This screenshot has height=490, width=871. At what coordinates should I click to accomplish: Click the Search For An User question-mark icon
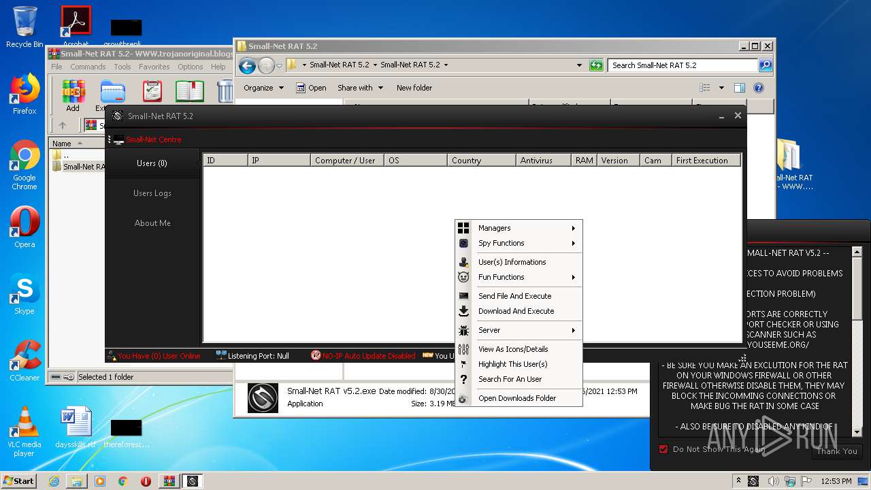(x=463, y=379)
